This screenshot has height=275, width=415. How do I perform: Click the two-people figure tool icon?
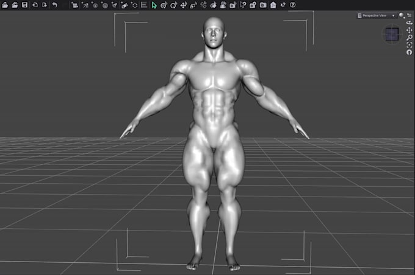pyautogui.click(x=223, y=5)
